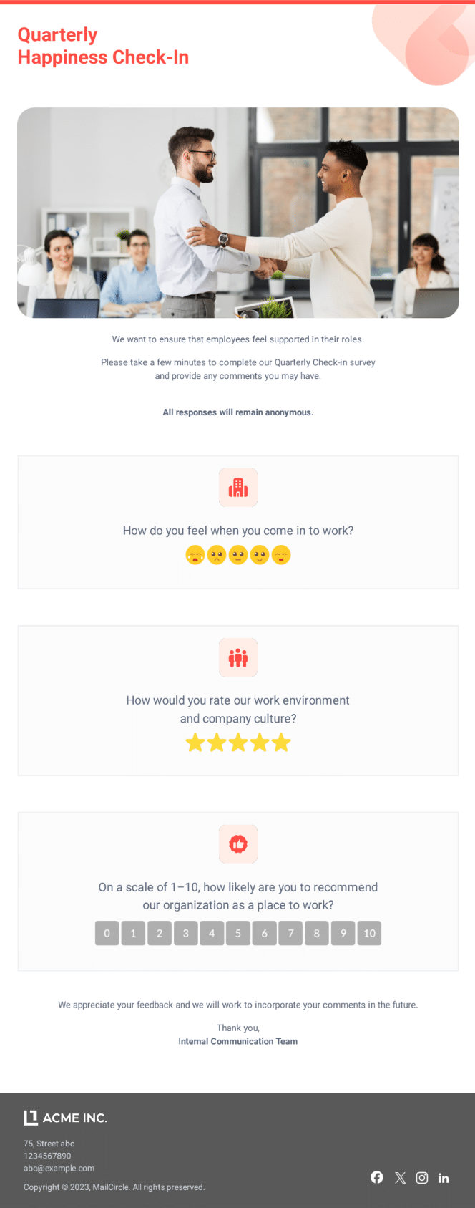Pick the third star for culture
The width and height of the screenshot is (475, 1208).
pyautogui.click(x=238, y=743)
